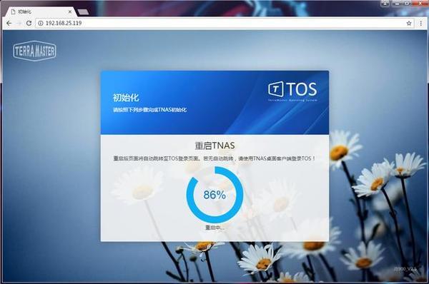Minimize the Chrome window
Image resolution: width=429 pixels, height=284 pixels.
pyautogui.click(x=397, y=4)
